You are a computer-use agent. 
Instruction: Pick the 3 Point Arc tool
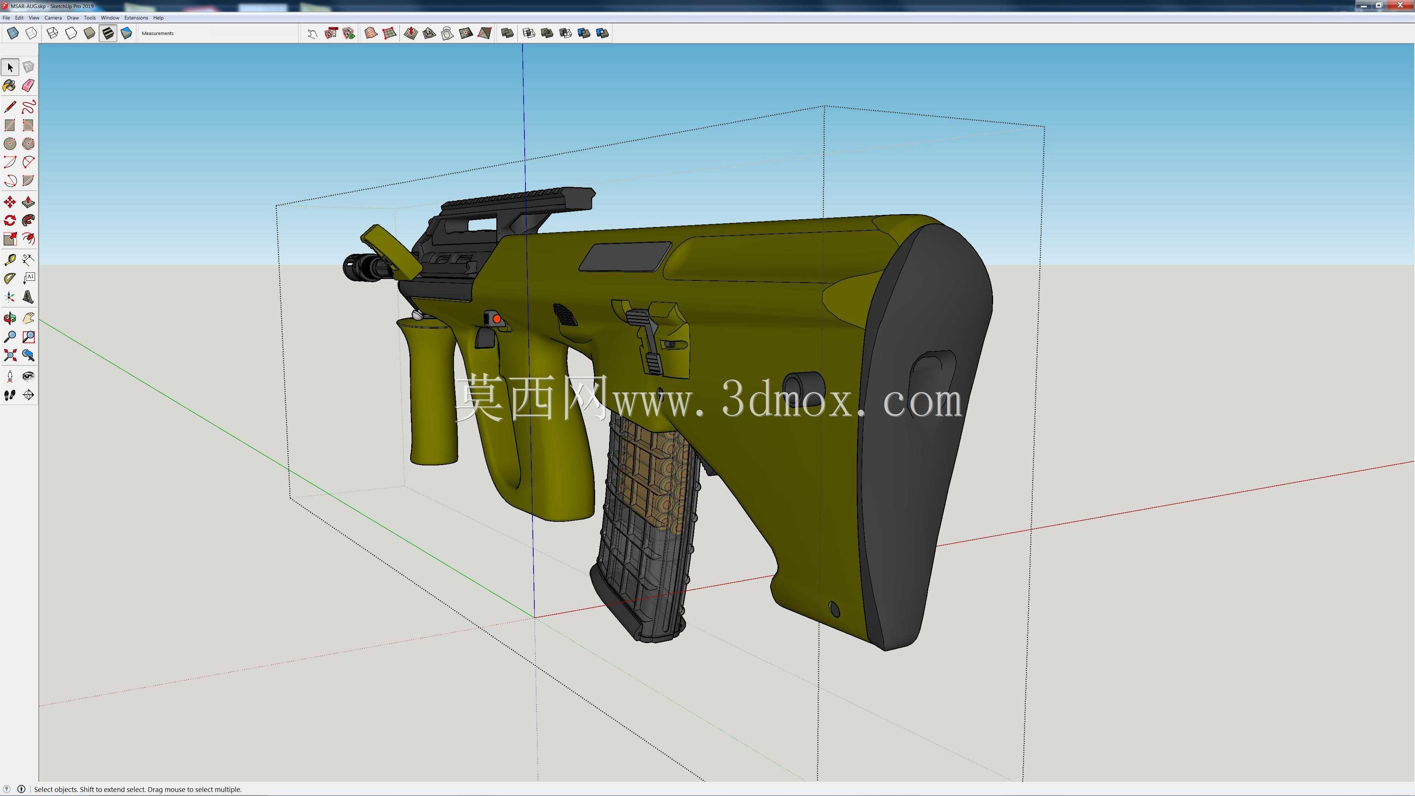click(x=10, y=181)
